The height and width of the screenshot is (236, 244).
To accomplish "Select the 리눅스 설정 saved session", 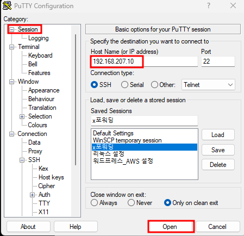I will [145, 154].
